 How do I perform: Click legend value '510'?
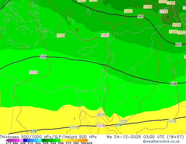31,143
